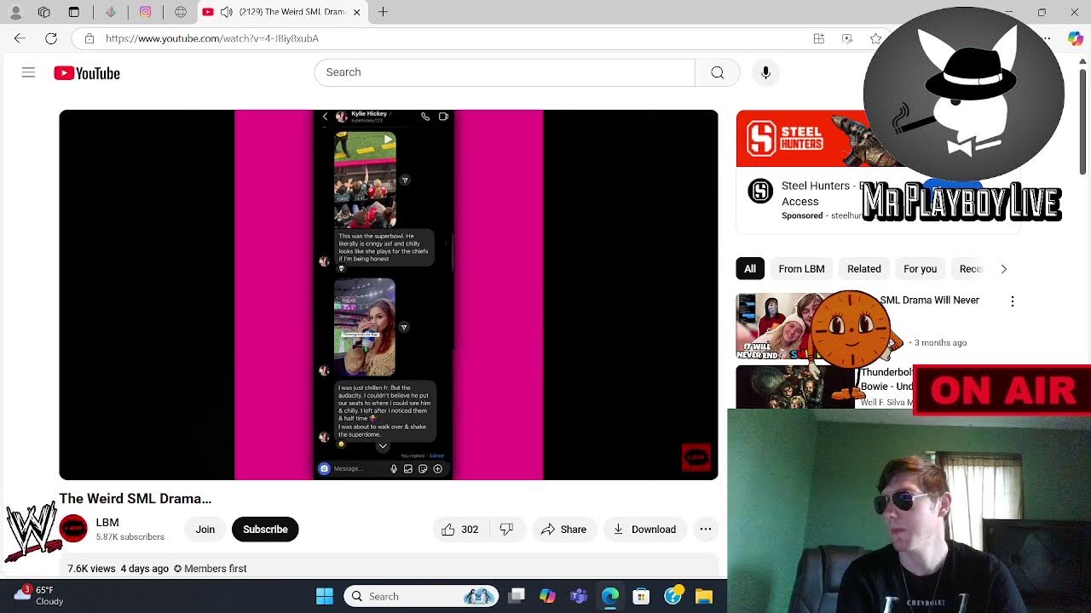The width and height of the screenshot is (1091, 613).
Task: Open File Explorer from the taskbar
Action: coord(704,596)
